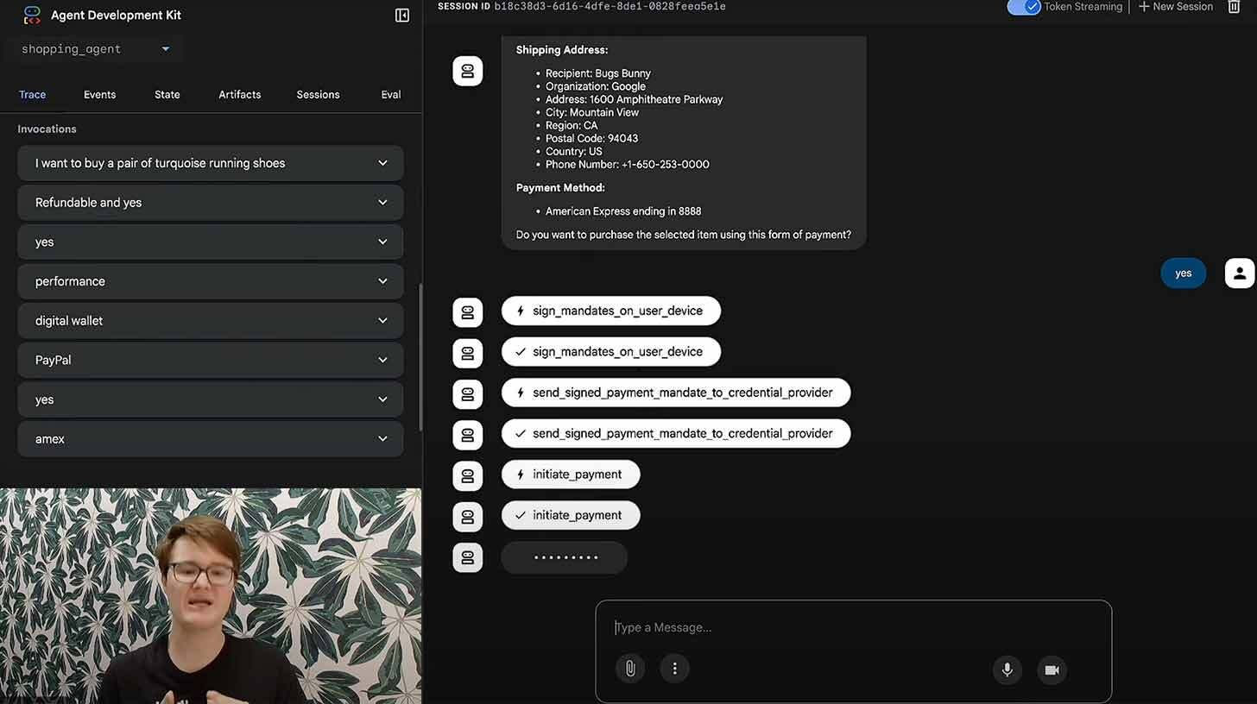
Task: Click agent avatar beside initiate_payment event
Action: click(468, 475)
